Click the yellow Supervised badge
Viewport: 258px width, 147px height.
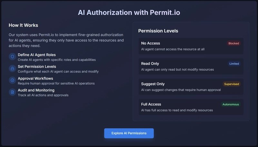point(231,84)
